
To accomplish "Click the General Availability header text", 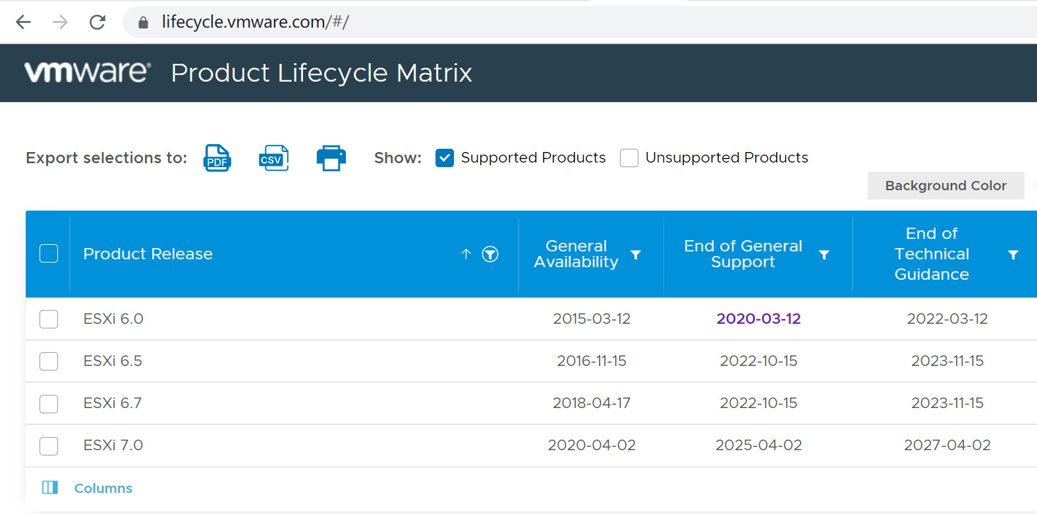I will [576, 254].
